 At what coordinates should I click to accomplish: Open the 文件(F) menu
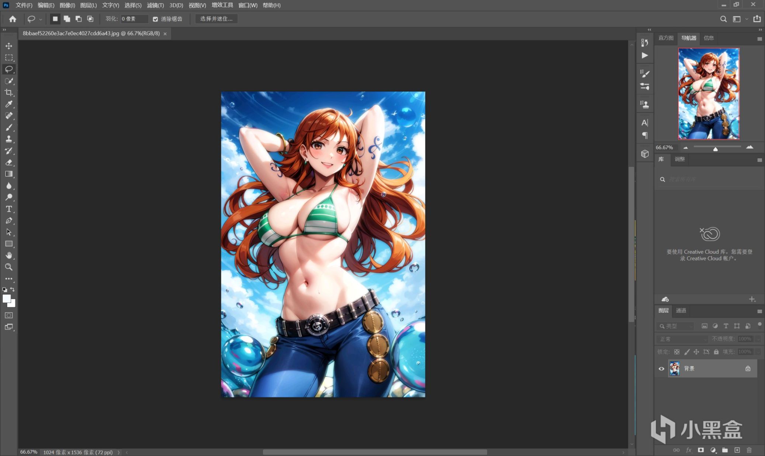point(24,5)
